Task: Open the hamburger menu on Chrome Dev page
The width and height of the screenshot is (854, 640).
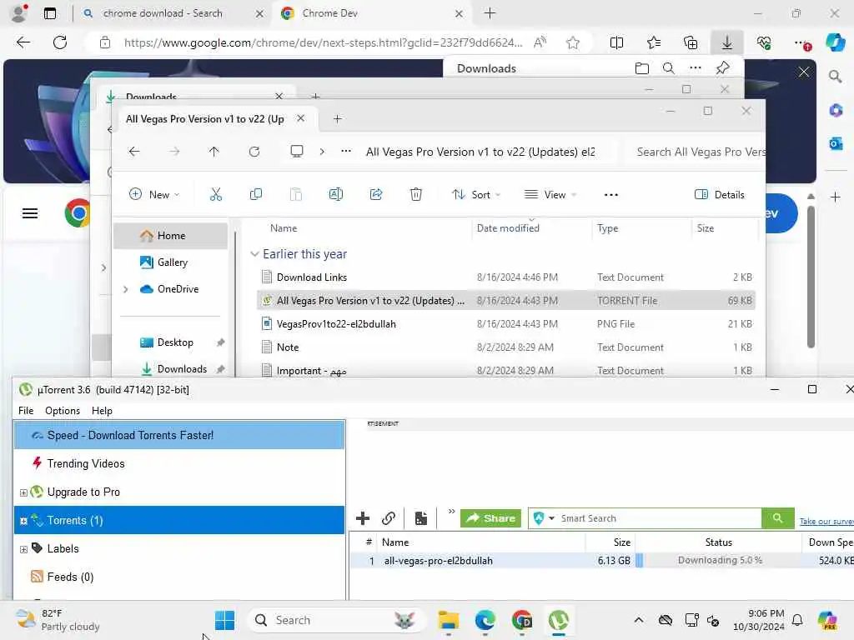Action: point(30,213)
